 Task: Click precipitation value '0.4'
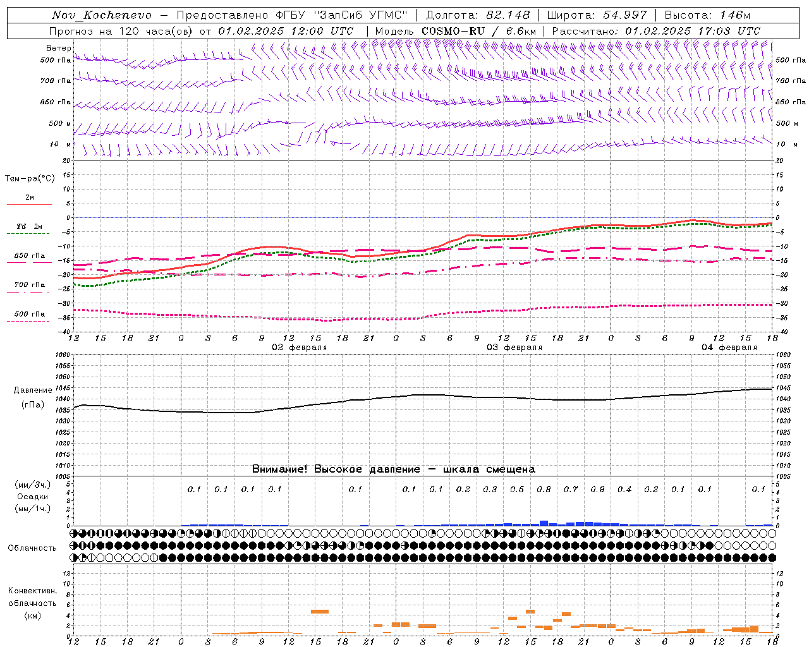click(x=624, y=490)
